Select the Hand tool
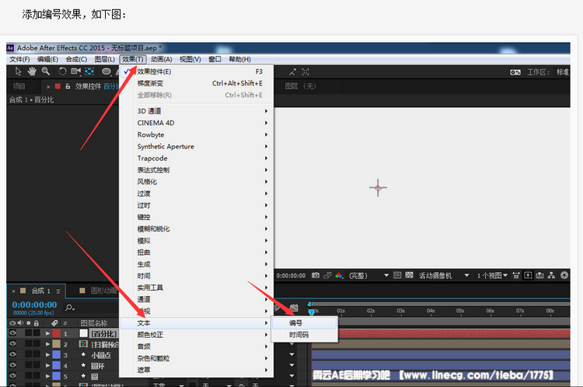 point(32,71)
